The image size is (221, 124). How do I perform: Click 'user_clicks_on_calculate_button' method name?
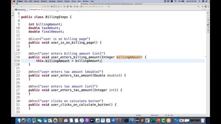(x=80, y=105)
